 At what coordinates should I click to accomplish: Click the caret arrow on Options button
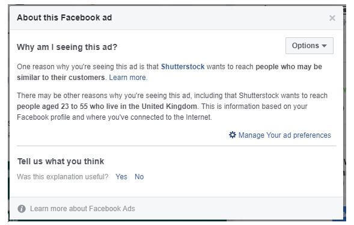pyautogui.click(x=324, y=46)
